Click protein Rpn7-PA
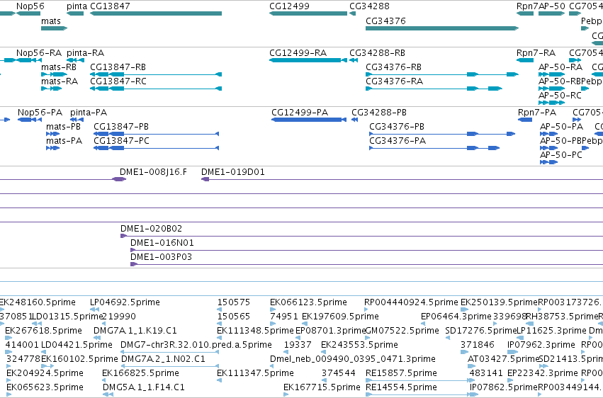603x398 pixels. [x=525, y=120]
